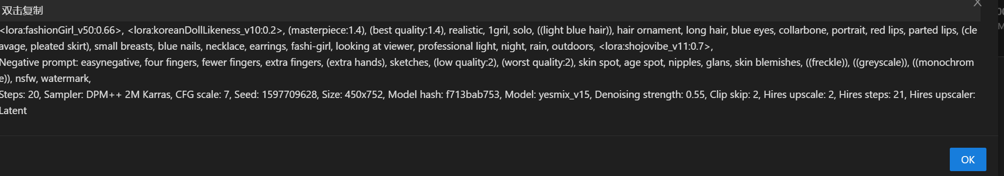Click the blue OK button
1004x176 pixels.
[968, 159]
